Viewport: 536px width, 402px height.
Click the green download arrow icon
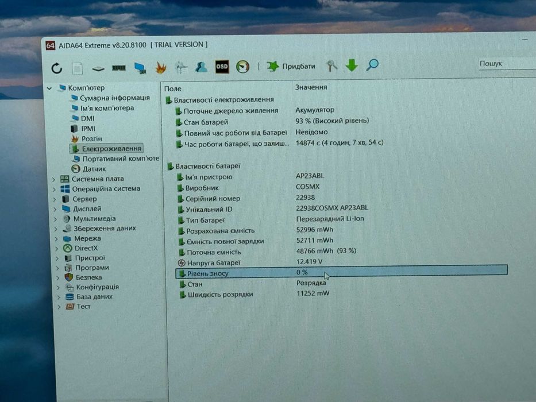point(352,64)
